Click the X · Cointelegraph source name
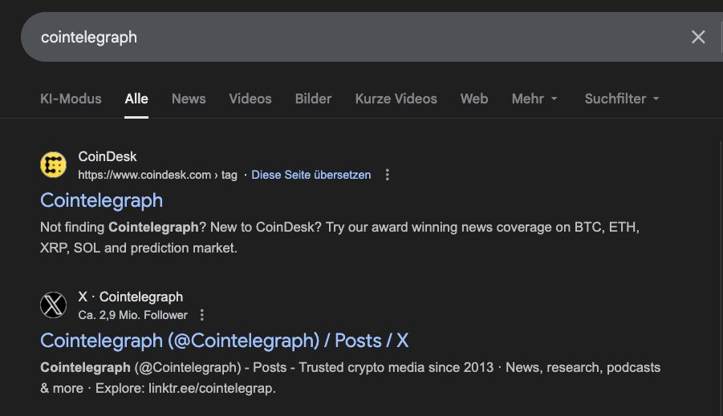The height and width of the screenshot is (416, 723). 131,297
